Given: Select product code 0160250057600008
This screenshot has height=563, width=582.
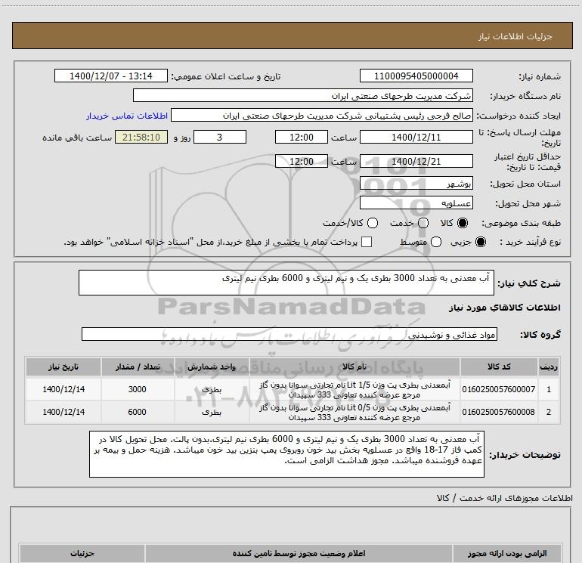Looking at the screenshot, I should [x=499, y=412].
